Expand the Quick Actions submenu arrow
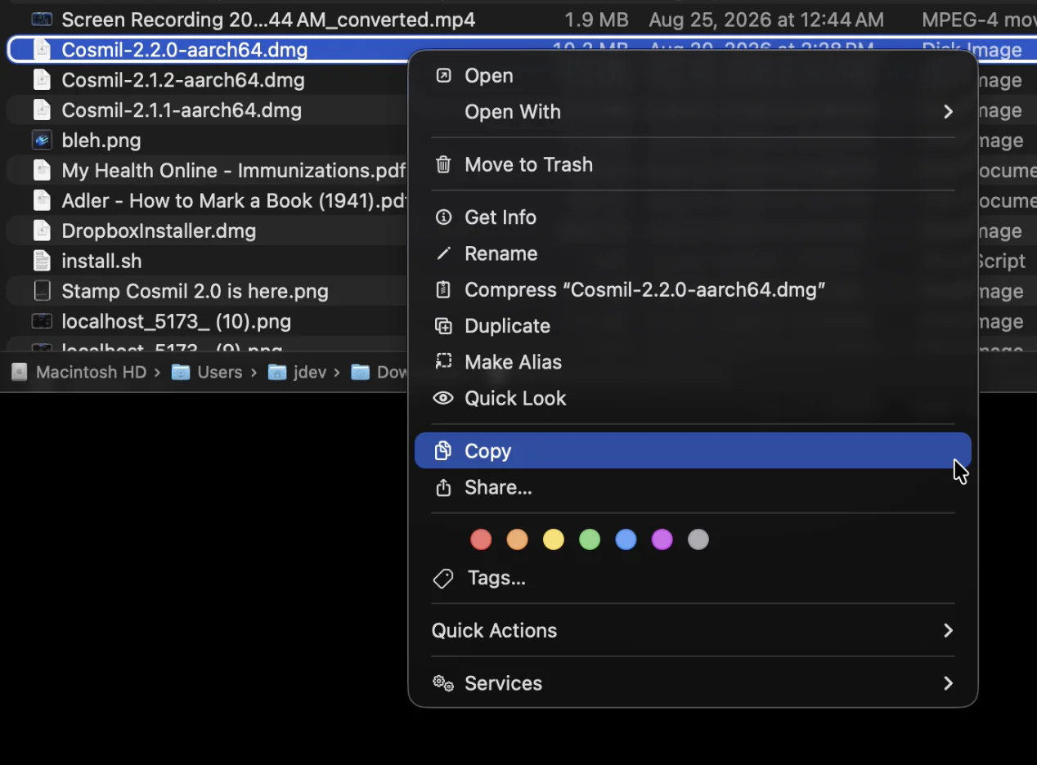The height and width of the screenshot is (765, 1037). tap(948, 630)
